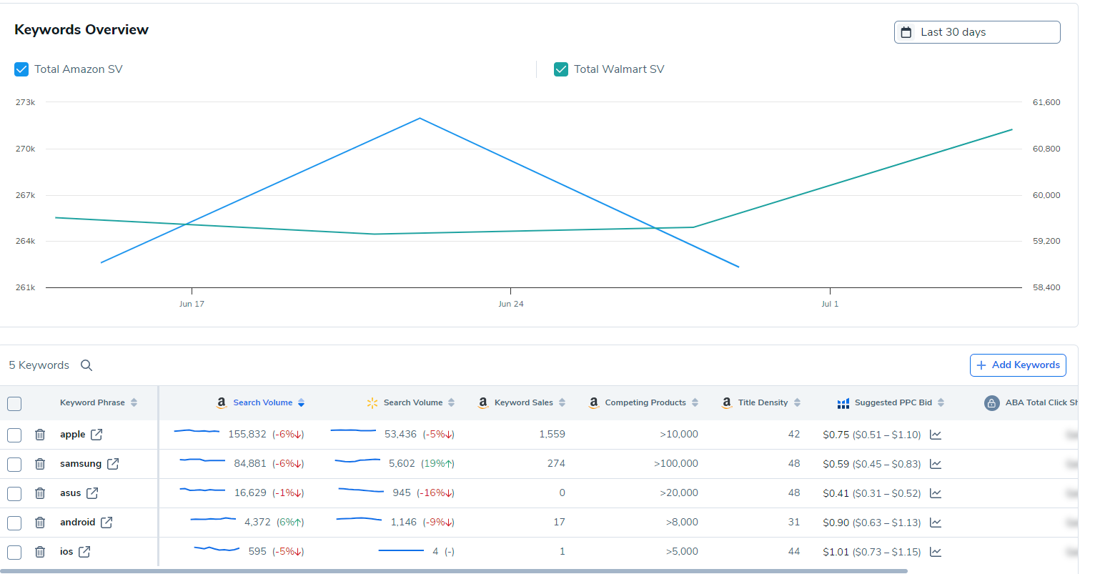1095x574 pixels.
Task: Sort by Amazon Search Volume column
Action: point(301,403)
